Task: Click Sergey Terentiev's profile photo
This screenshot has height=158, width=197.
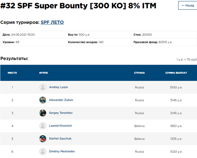Action: (43, 113)
